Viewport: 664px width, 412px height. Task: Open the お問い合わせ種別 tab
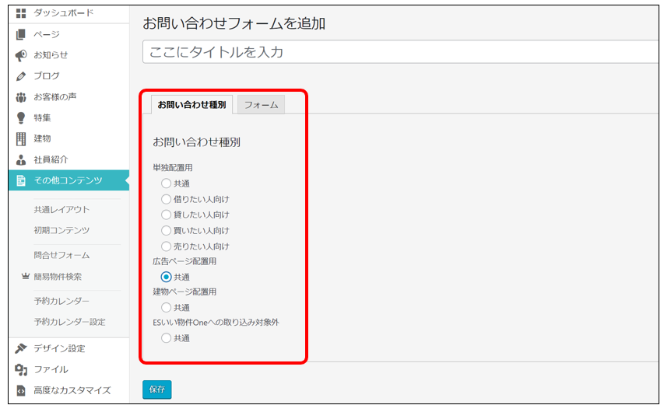pos(191,105)
